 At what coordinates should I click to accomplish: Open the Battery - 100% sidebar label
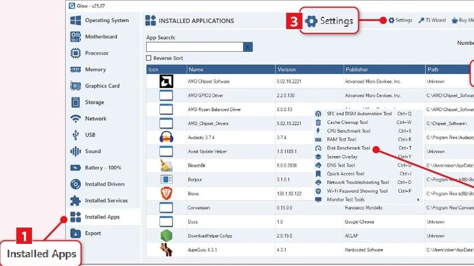[x=103, y=167]
